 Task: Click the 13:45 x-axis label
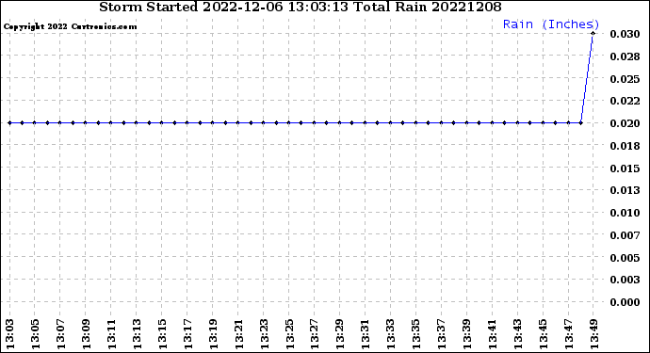pyautogui.click(x=543, y=334)
